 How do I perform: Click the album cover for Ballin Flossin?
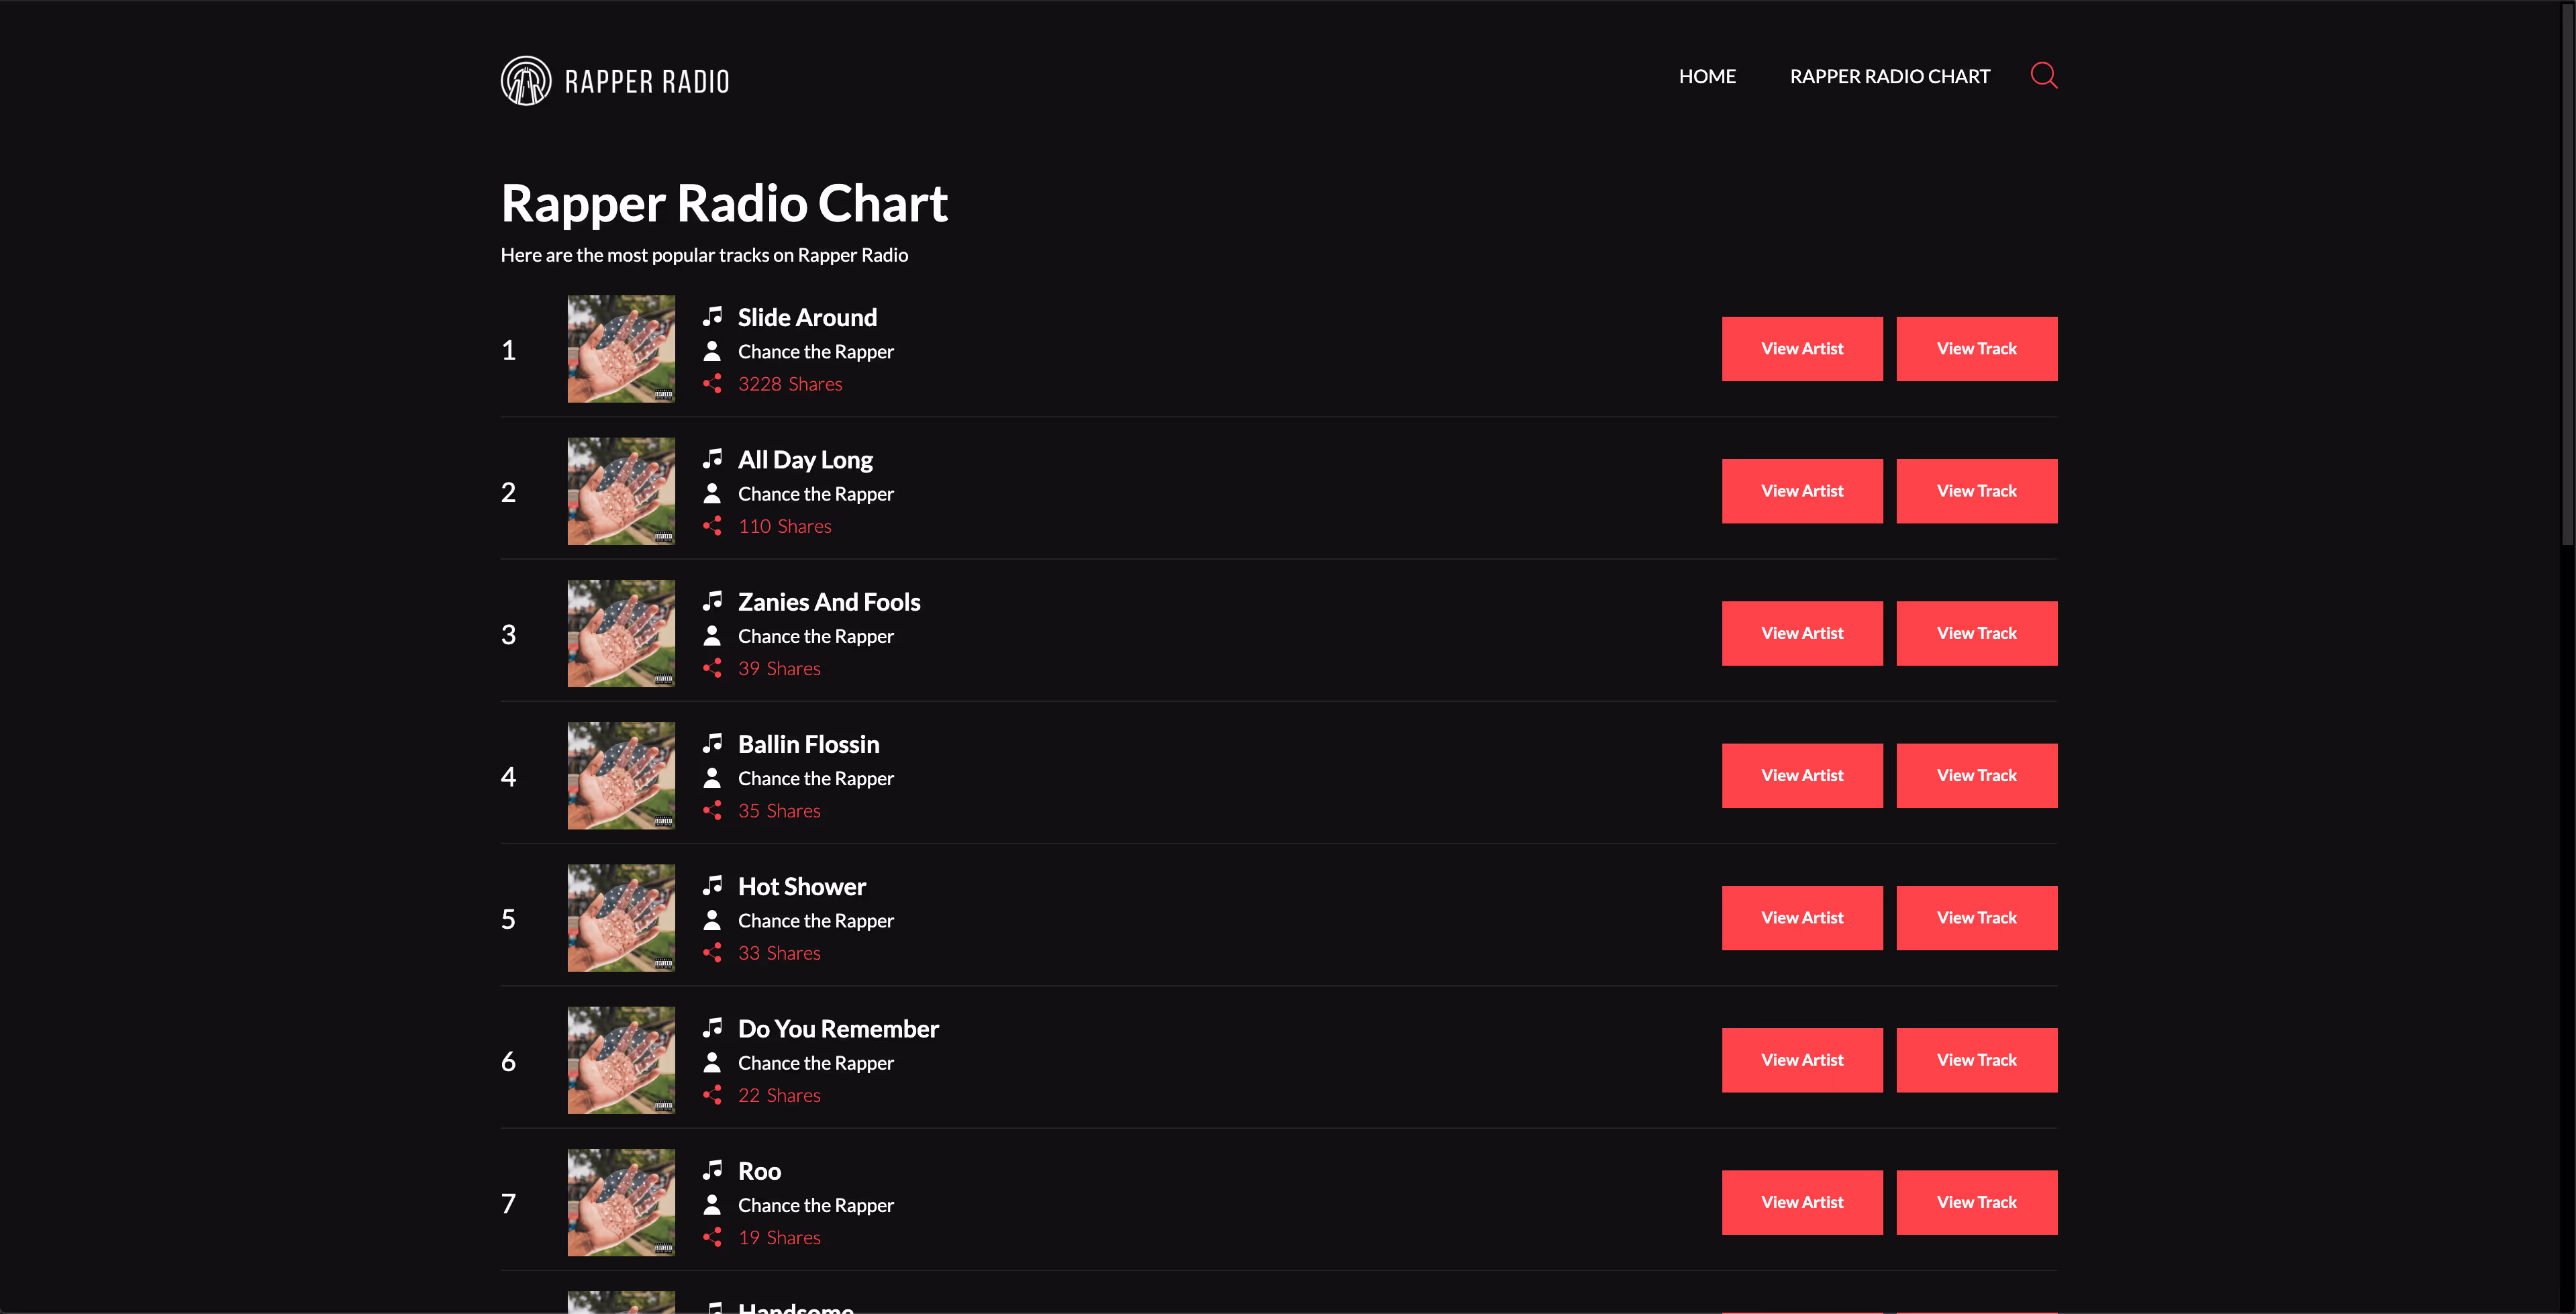[x=621, y=775]
